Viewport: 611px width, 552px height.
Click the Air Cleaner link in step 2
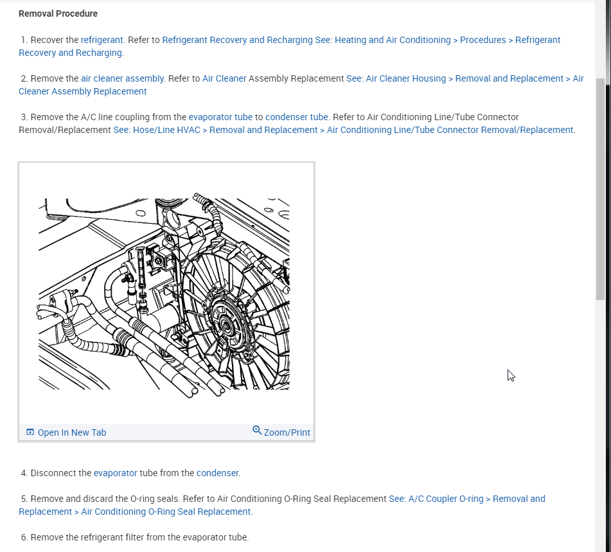[224, 79]
